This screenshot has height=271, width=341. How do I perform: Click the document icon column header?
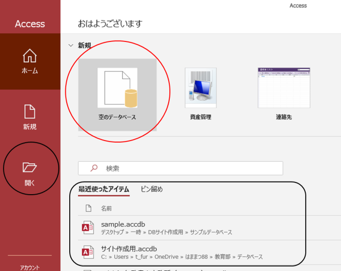88,208
